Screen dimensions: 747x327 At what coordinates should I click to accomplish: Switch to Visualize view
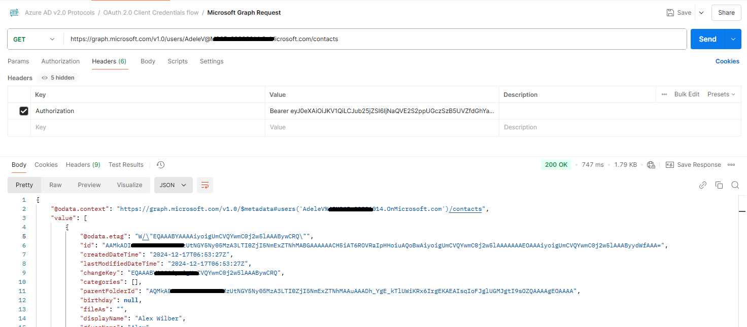(129, 185)
